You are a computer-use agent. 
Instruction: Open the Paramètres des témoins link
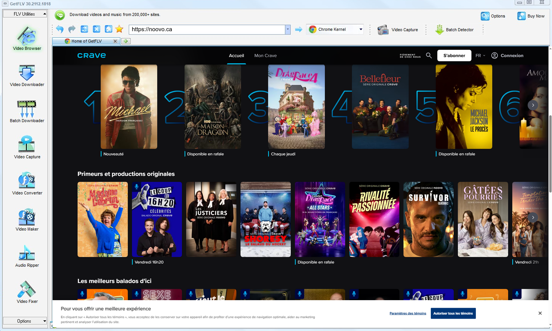pos(408,313)
